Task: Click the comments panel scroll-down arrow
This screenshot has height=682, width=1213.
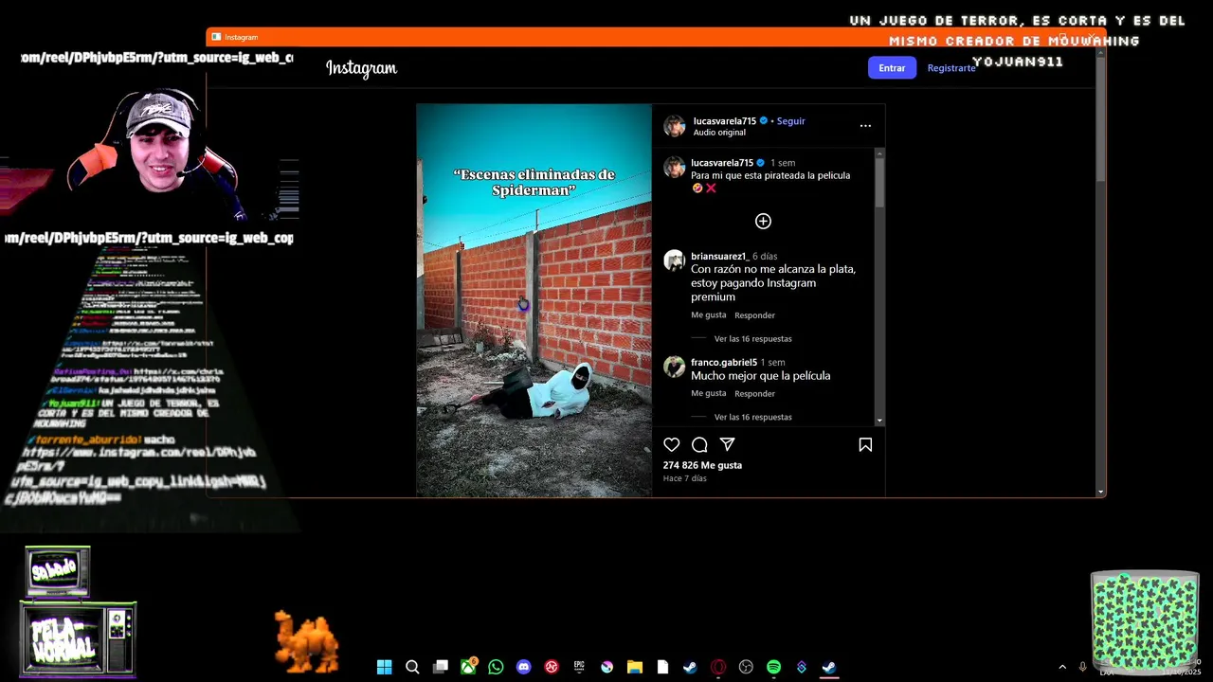Action: (879, 421)
